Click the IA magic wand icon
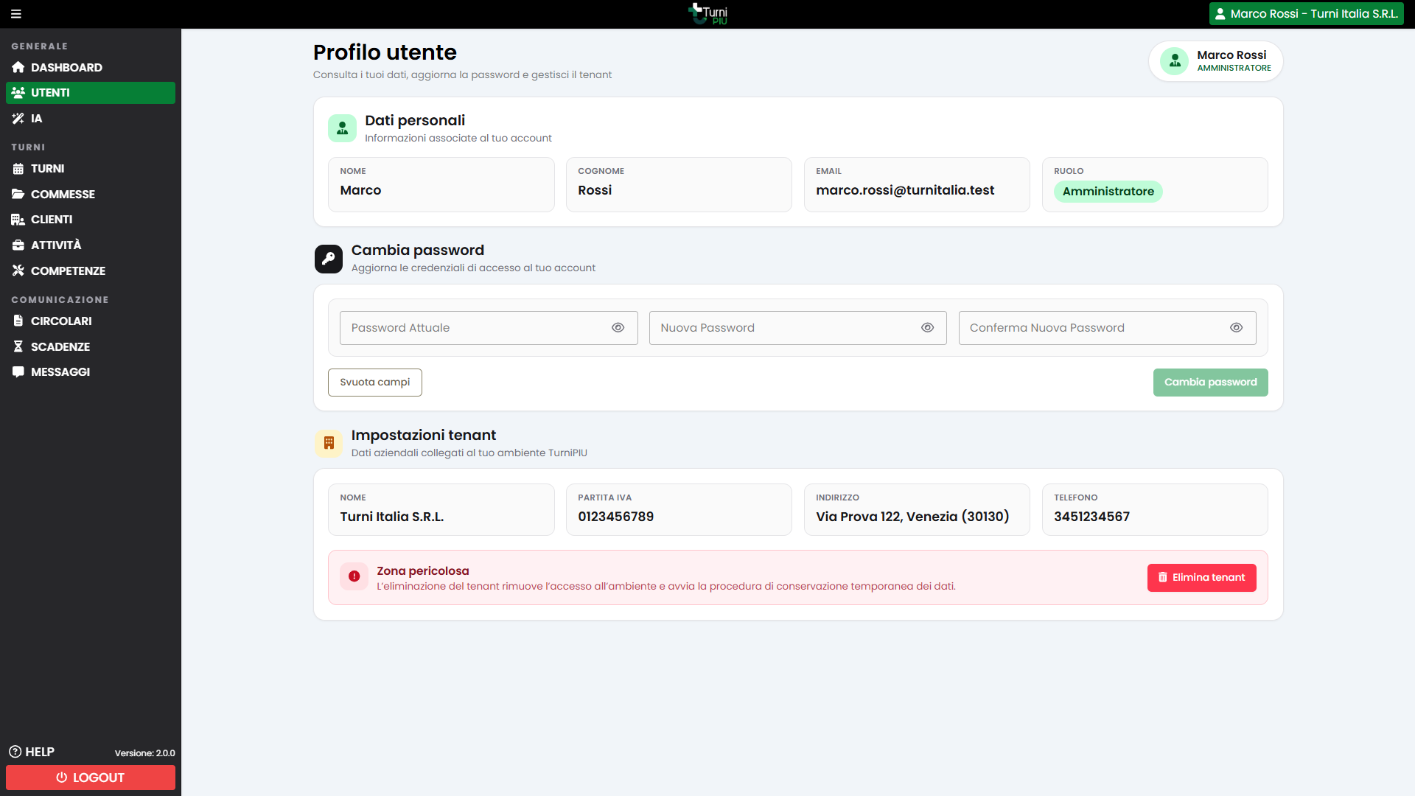Image resolution: width=1415 pixels, height=796 pixels. pyautogui.click(x=18, y=119)
